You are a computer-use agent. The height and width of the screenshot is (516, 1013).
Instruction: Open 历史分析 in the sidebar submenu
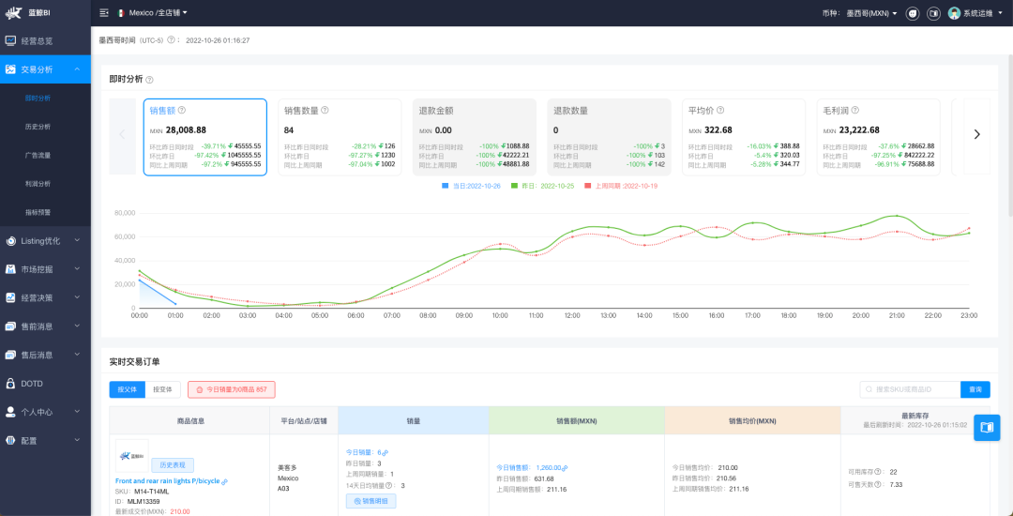[x=45, y=127]
